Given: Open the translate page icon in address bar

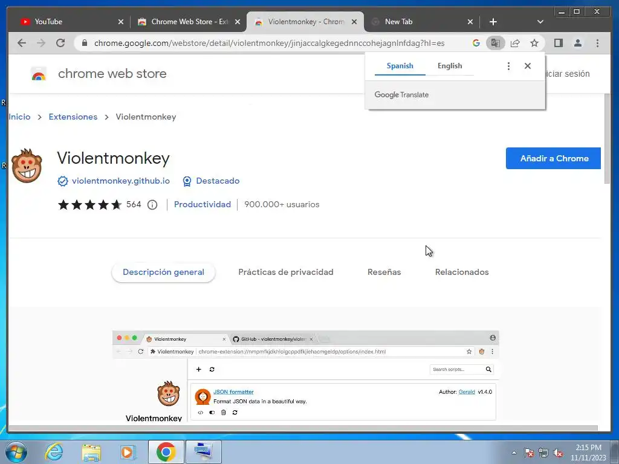Looking at the screenshot, I should 496,43.
